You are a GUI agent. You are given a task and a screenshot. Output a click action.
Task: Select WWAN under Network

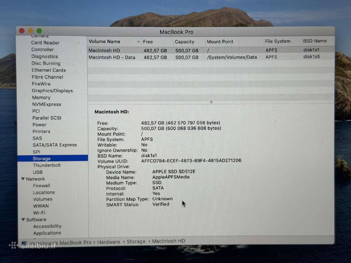click(41, 206)
